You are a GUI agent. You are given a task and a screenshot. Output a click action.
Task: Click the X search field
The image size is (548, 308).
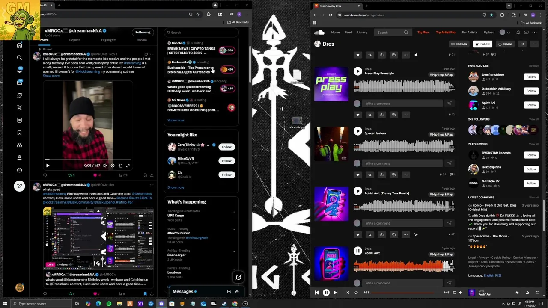(201, 33)
